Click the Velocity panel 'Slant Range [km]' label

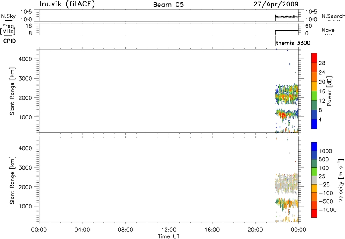tap(12, 180)
